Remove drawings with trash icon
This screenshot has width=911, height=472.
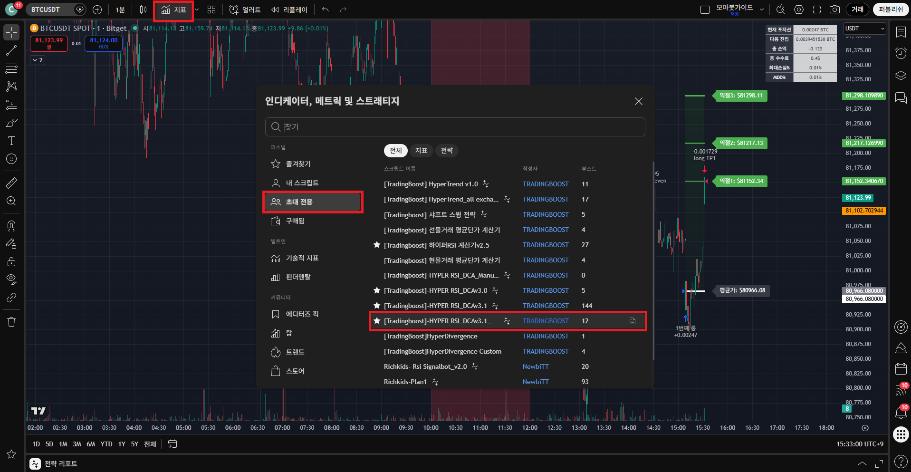pos(11,322)
